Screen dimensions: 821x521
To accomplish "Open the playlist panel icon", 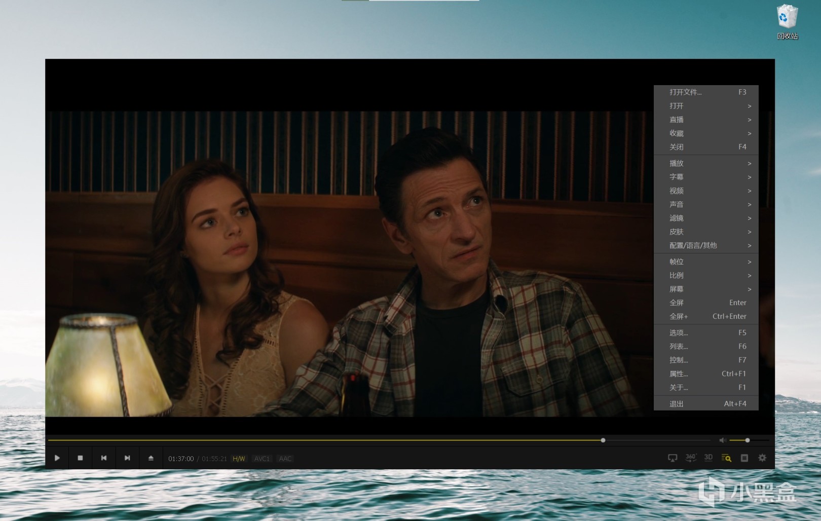I will tap(744, 458).
